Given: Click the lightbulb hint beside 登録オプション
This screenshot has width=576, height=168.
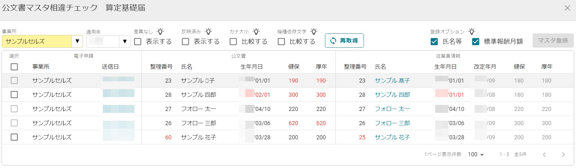Looking at the screenshot, I should [472, 32].
